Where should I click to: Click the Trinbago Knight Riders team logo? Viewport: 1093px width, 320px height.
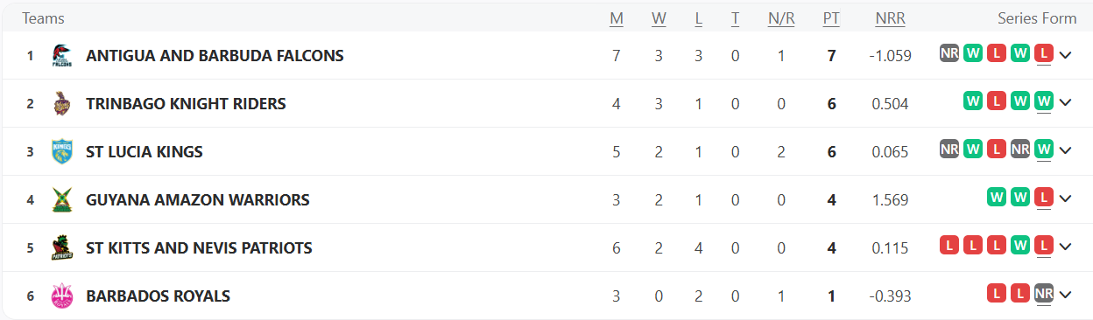[x=61, y=104]
